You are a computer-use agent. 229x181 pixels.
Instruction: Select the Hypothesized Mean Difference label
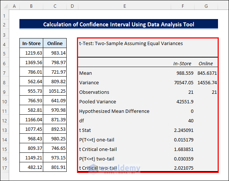point(114,111)
